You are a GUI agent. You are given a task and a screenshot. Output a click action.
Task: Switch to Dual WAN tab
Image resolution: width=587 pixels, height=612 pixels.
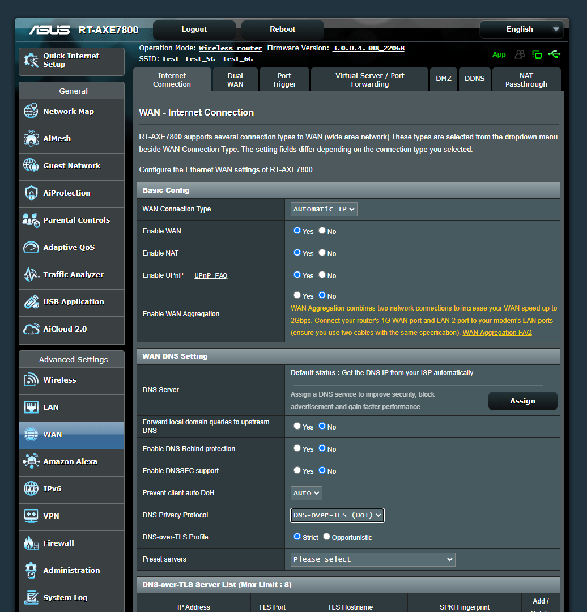coord(235,80)
